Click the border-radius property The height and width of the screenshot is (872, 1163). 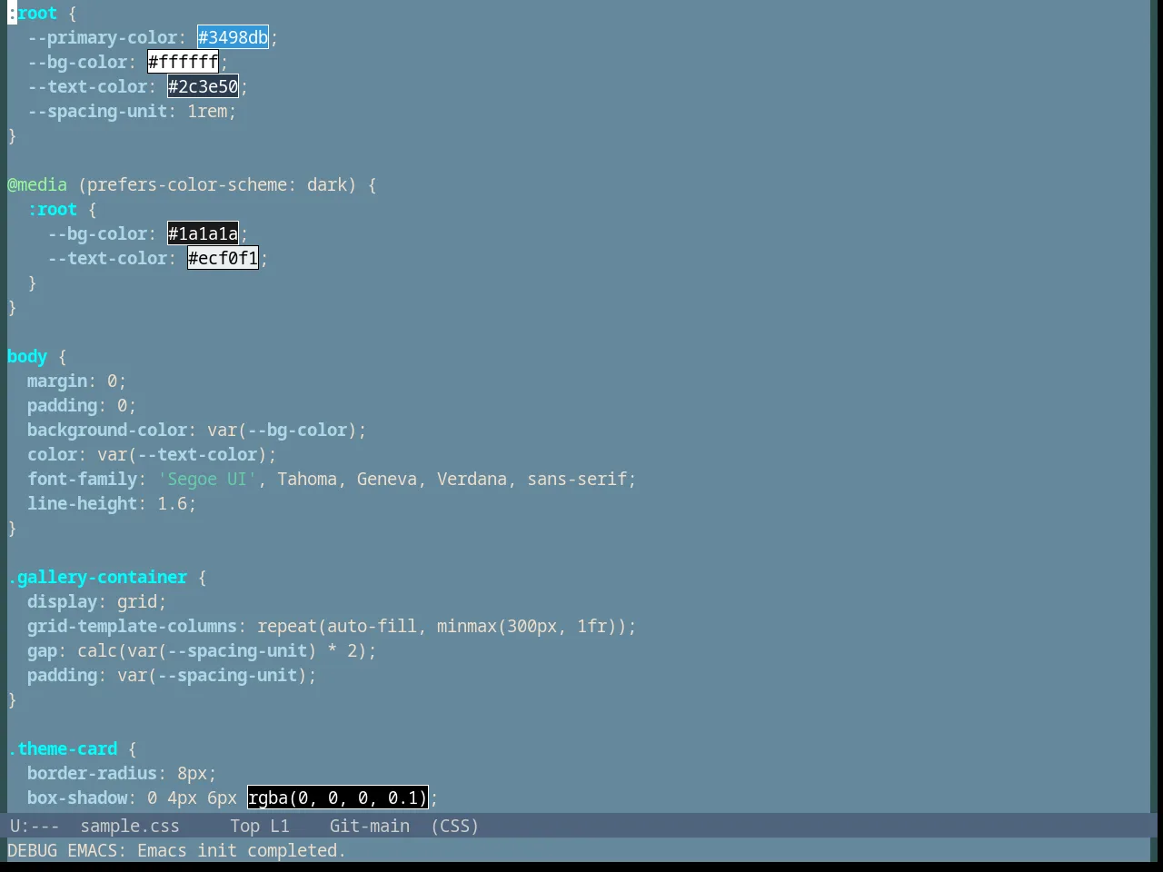pos(93,773)
